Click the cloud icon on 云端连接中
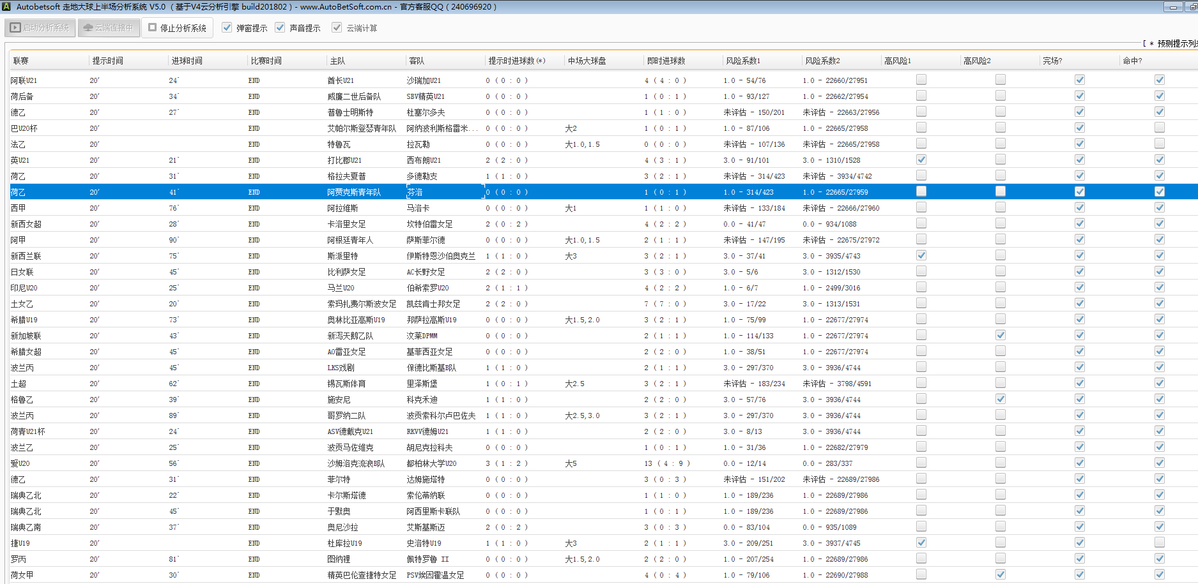 [88, 28]
